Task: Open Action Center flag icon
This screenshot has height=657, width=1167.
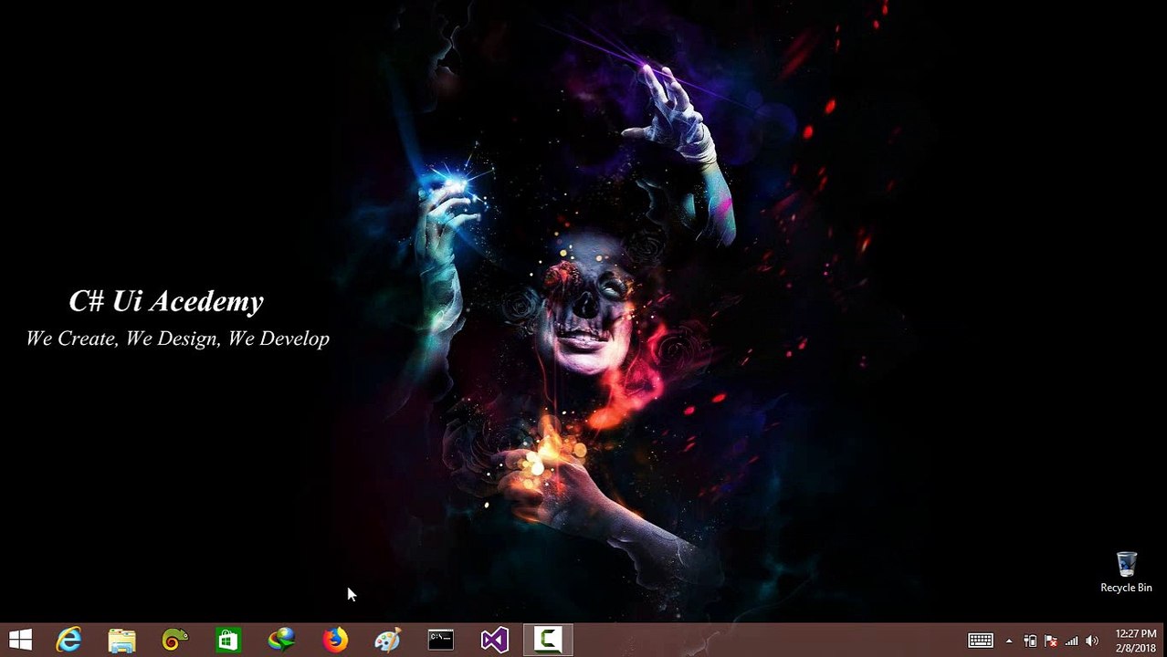Action: (1051, 641)
